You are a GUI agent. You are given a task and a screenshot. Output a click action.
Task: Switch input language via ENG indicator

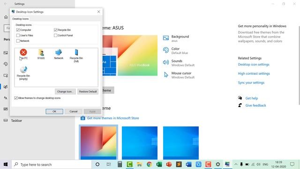coord(265,164)
